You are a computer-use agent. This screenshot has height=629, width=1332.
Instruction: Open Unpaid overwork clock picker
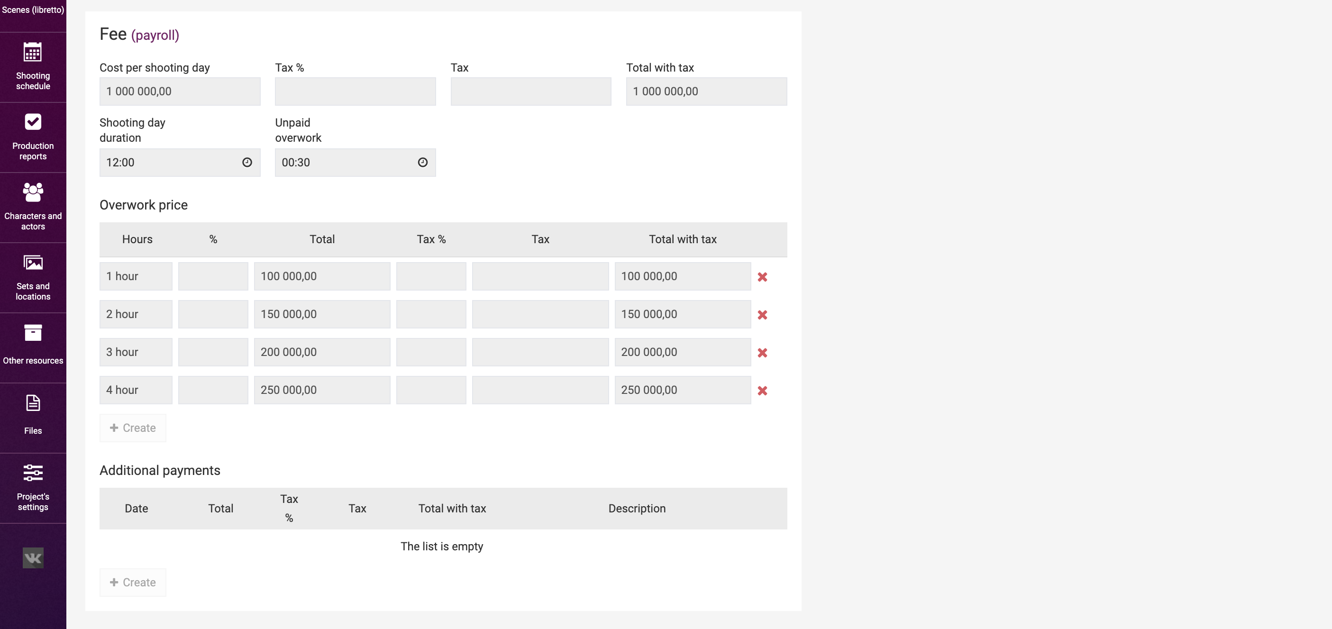422,163
